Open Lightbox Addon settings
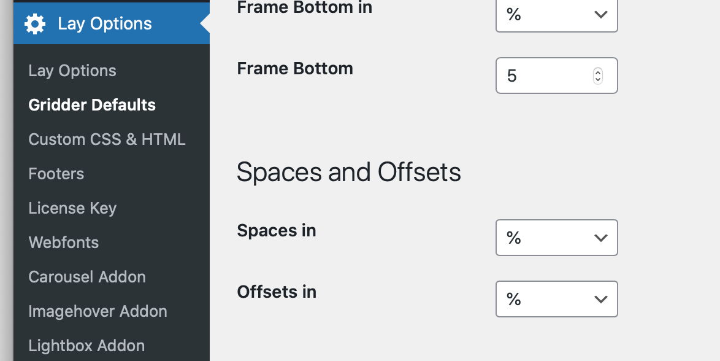720x361 pixels. pos(86,346)
